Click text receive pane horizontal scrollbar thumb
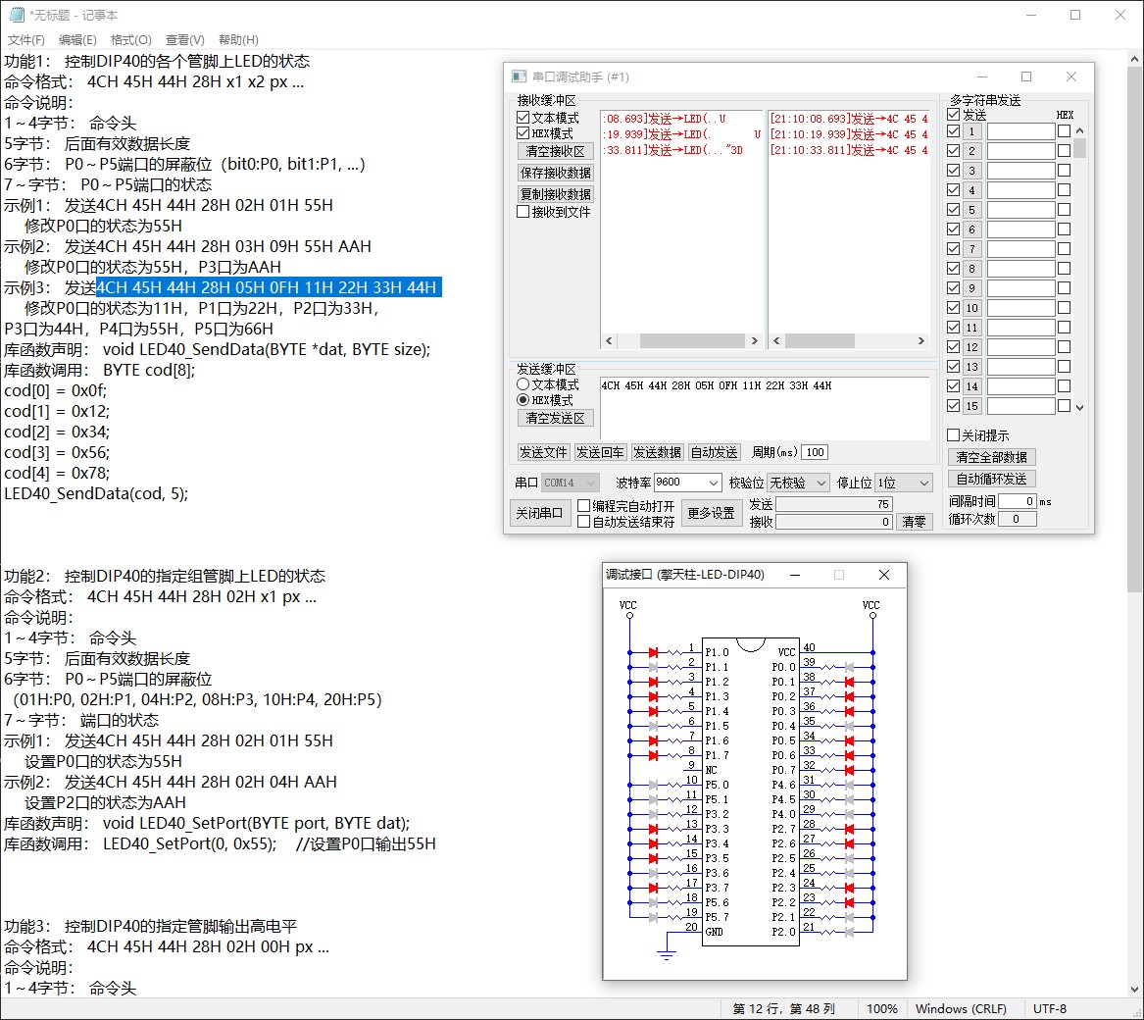The width and height of the screenshot is (1144, 1020). click(692, 341)
